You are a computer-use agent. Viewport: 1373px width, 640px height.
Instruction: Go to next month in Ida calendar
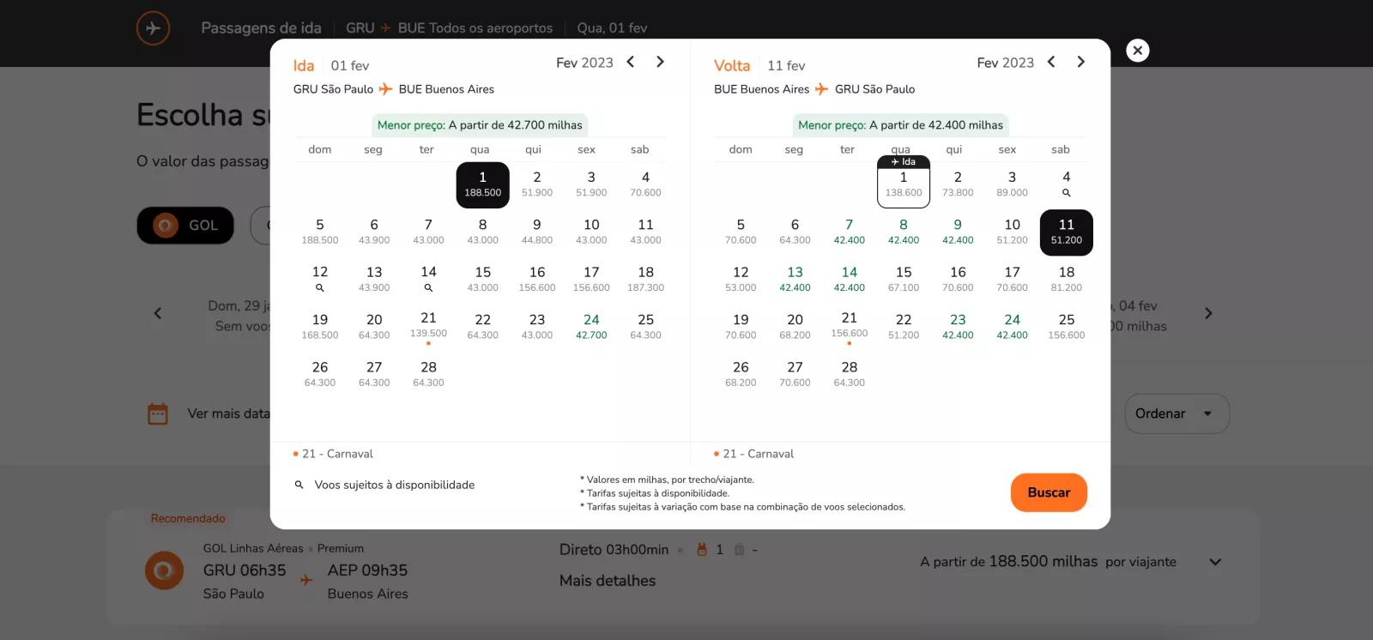(660, 62)
